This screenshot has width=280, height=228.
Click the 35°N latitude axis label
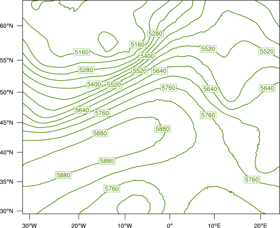tap(7, 182)
